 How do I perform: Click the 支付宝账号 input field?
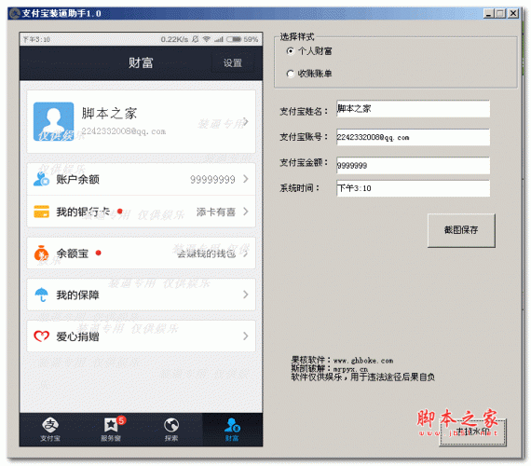coord(413,137)
